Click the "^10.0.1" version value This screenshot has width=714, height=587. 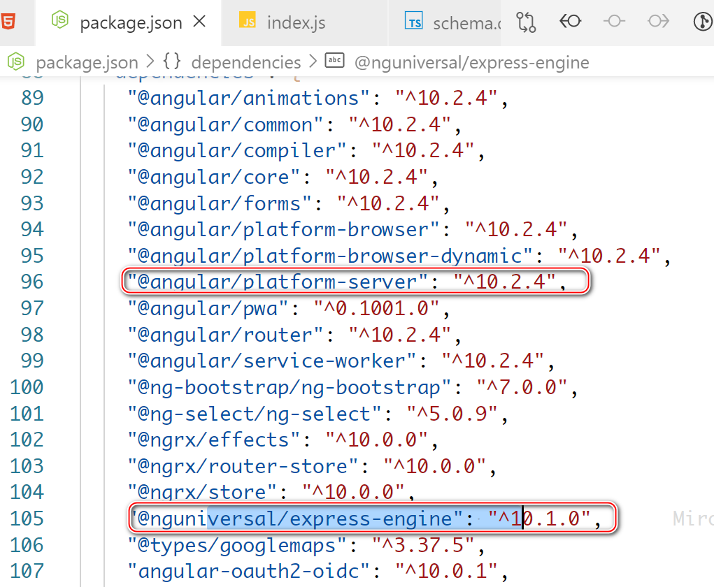[446, 571]
